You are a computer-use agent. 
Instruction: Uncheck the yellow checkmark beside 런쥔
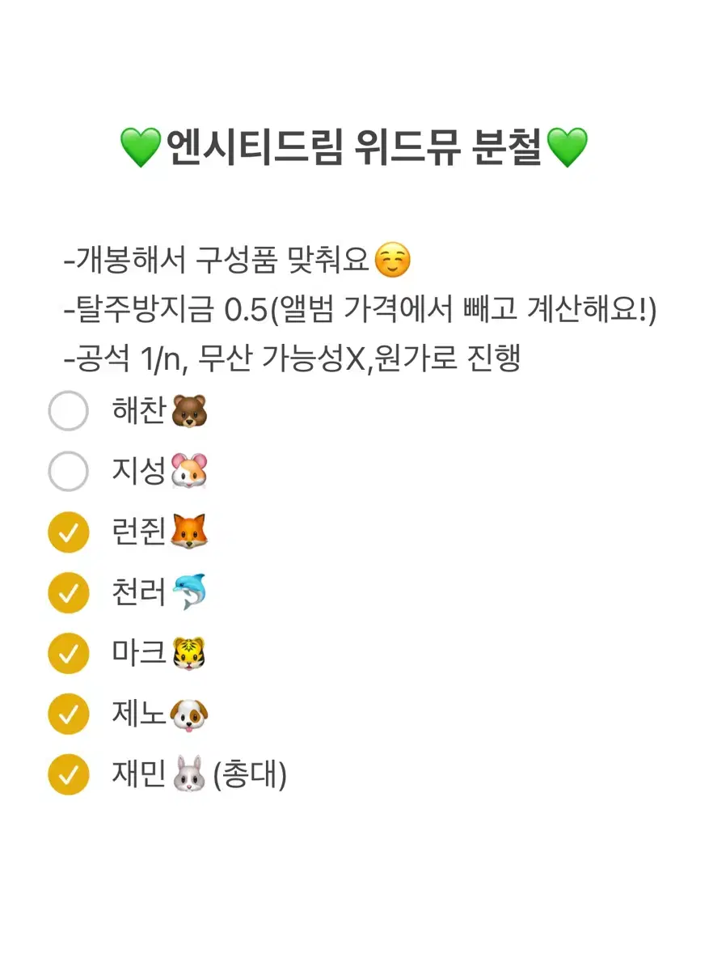click(68, 532)
